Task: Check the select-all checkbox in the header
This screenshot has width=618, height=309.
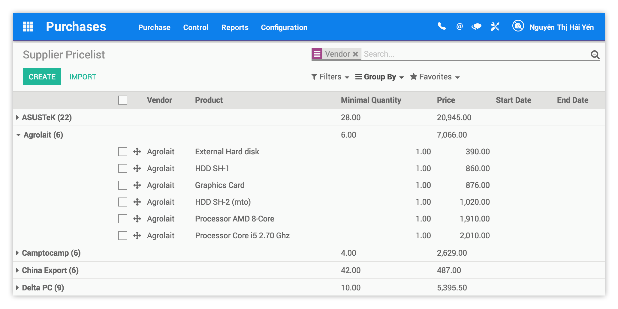Action: [x=122, y=100]
